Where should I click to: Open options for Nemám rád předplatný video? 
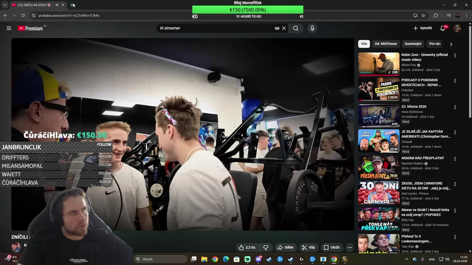(455, 159)
